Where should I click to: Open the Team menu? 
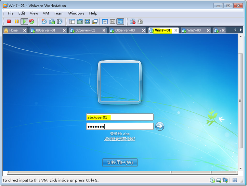pyautogui.click(x=58, y=13)
